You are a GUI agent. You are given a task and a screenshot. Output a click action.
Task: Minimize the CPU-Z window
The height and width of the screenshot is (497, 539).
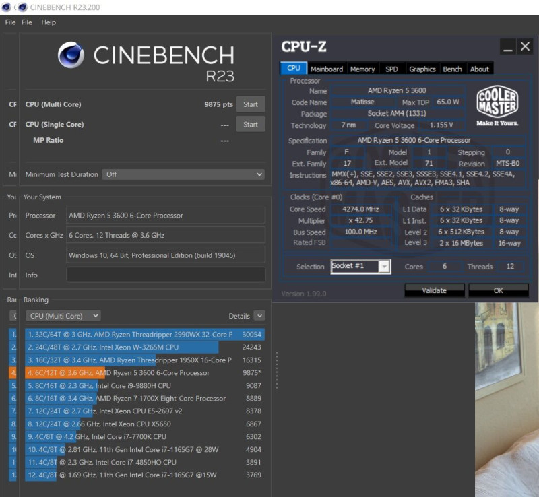(x=508, y=46)
